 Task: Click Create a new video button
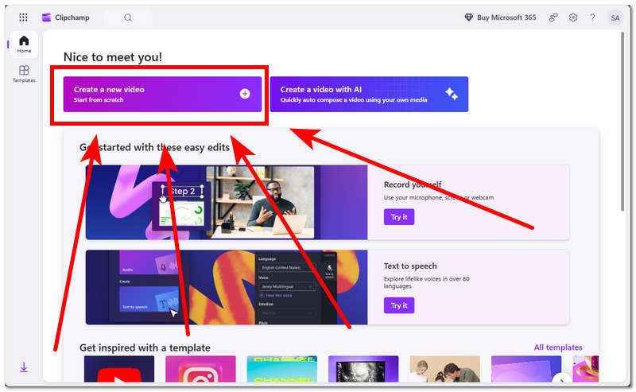pos(162,94)
